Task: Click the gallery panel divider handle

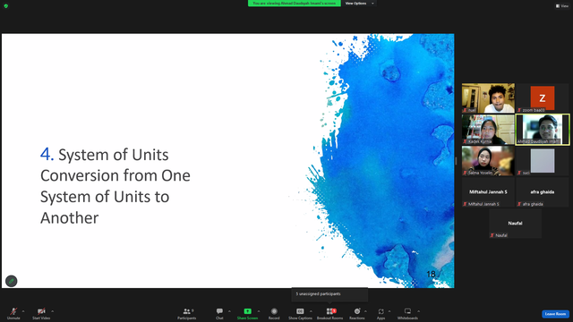Action: (456, 161)
